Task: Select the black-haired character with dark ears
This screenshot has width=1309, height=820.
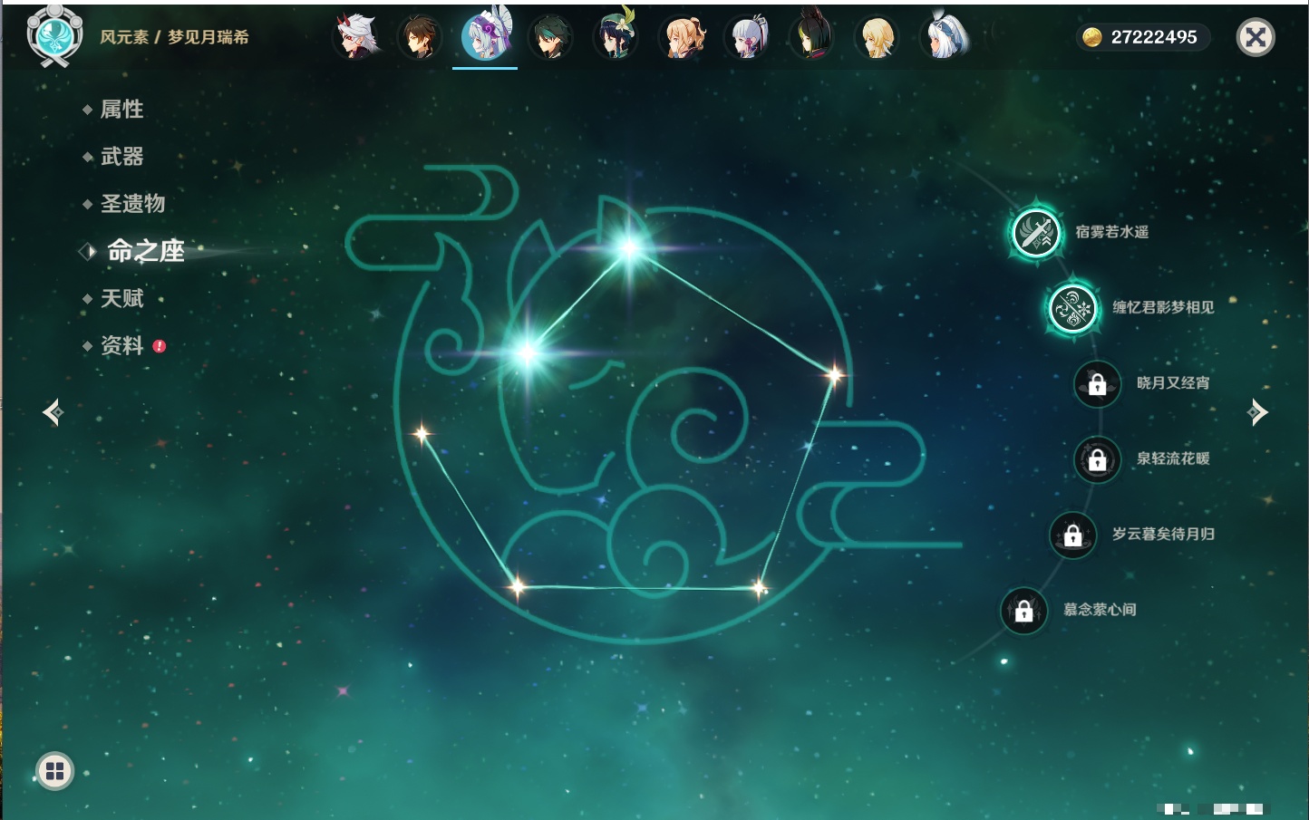Action: (811, 36)
